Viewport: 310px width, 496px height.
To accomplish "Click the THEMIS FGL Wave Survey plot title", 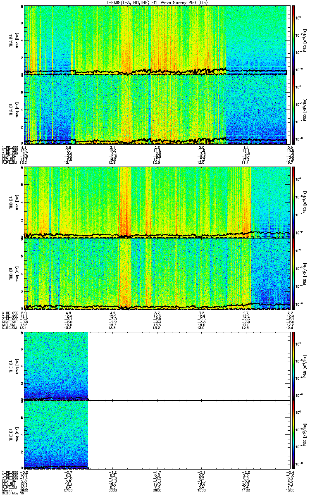I will 155,2.
